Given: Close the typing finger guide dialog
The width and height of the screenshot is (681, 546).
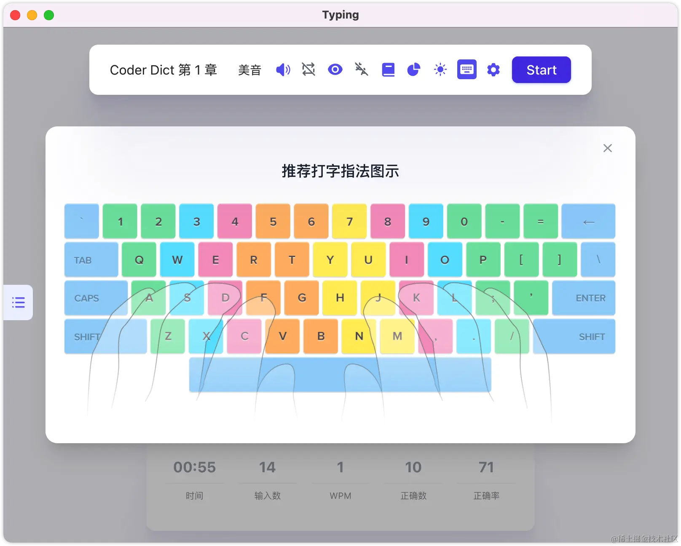Looking at the screenshot, I should 607,148.
